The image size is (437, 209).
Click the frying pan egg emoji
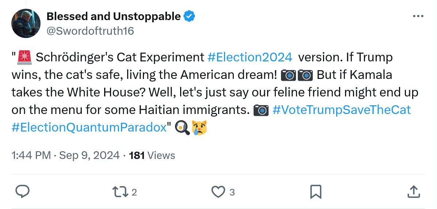click(x=183, y=128)
